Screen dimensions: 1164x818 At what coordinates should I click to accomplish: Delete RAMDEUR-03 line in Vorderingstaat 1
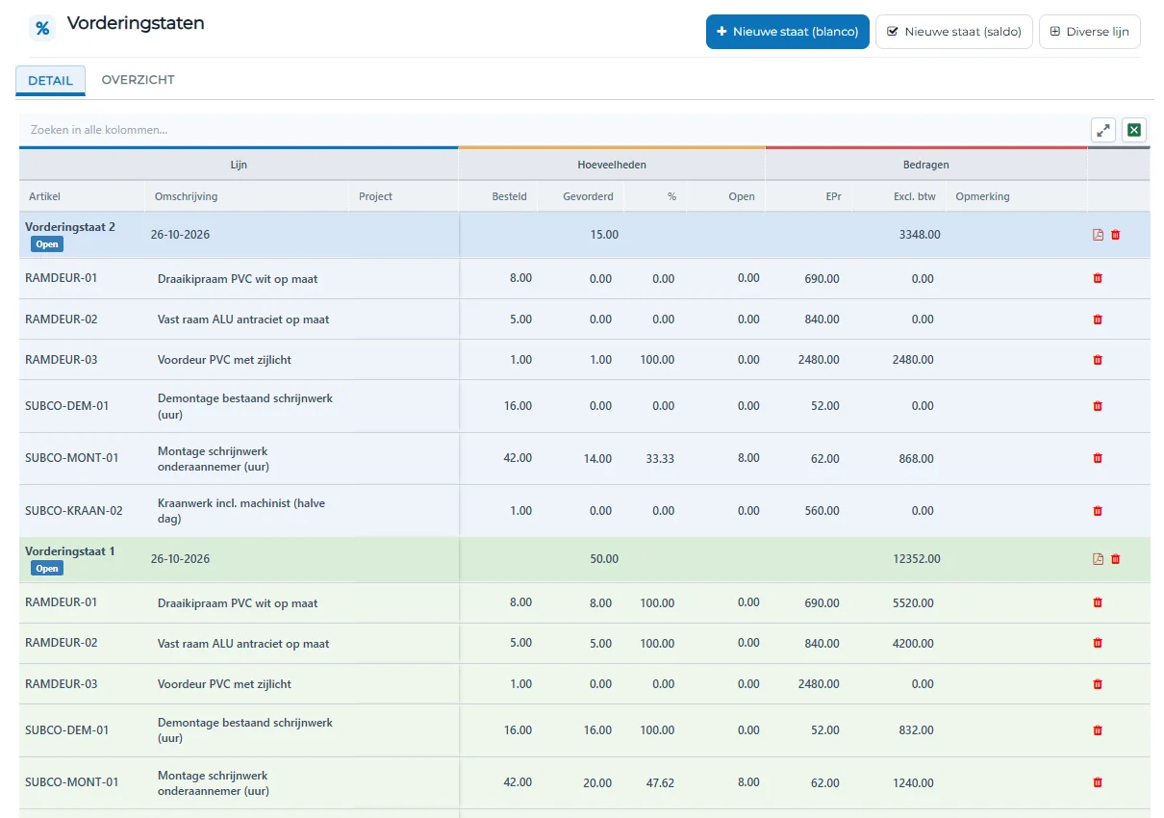(x=1098, y=684)
